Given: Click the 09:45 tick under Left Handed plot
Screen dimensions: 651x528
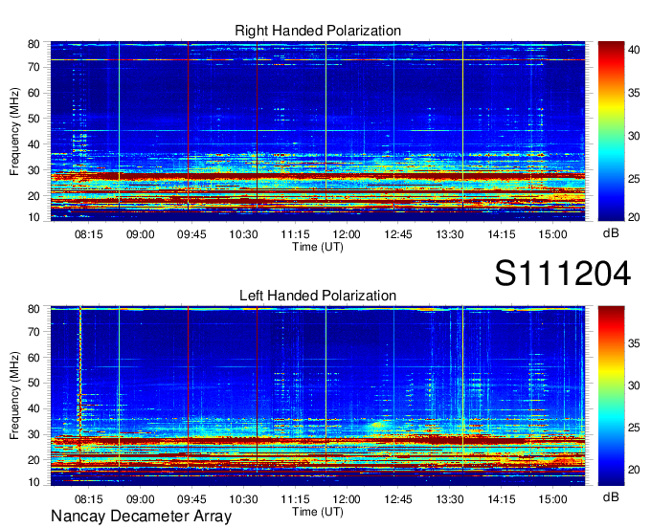Looking at the screenshot, I should click(x=191, y=499).
